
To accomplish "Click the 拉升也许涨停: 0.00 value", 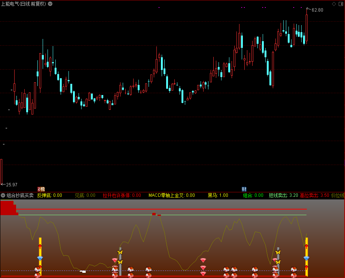I will pos(122,195).
